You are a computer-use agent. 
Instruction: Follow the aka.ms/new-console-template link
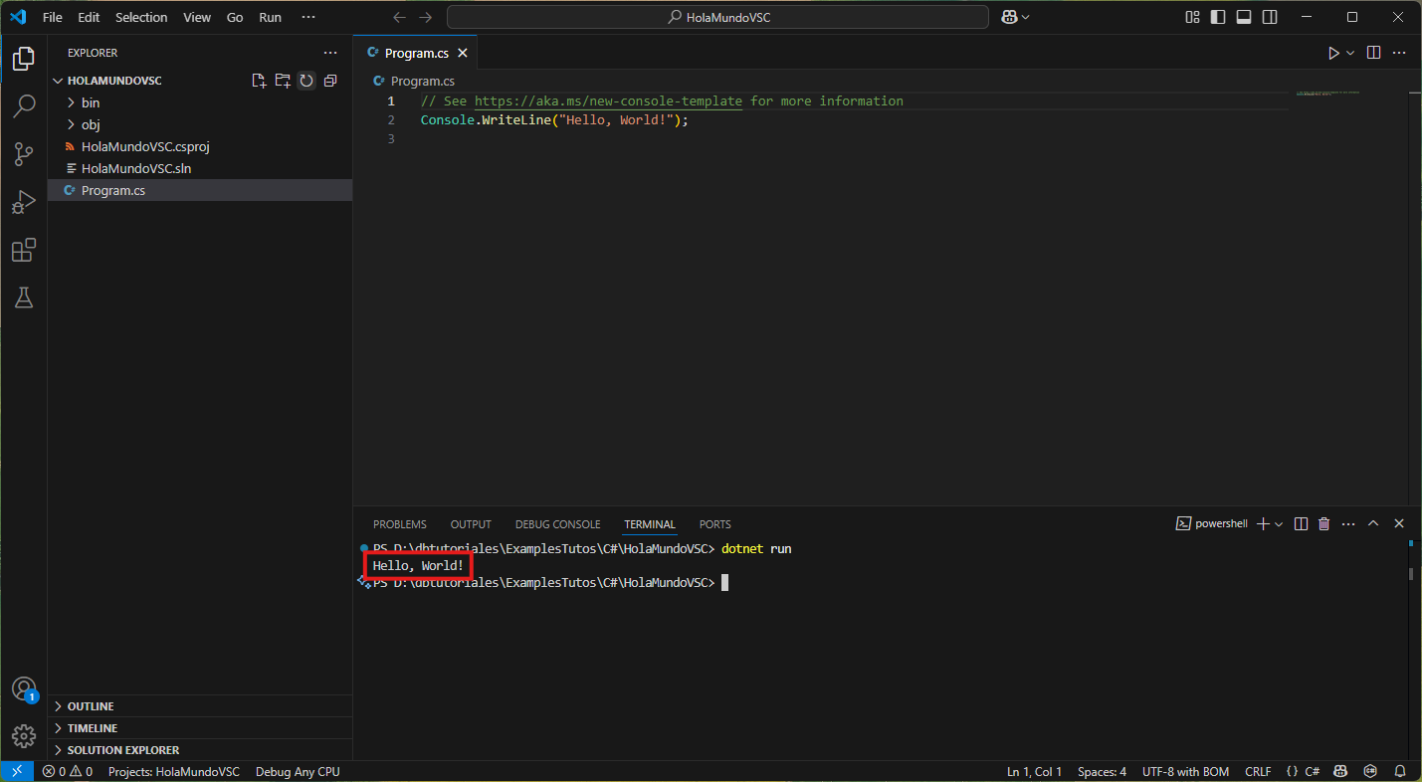click(608, 101)
